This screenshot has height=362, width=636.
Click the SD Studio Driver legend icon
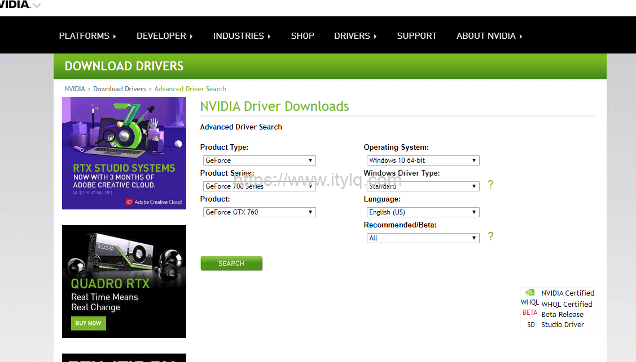530,325
